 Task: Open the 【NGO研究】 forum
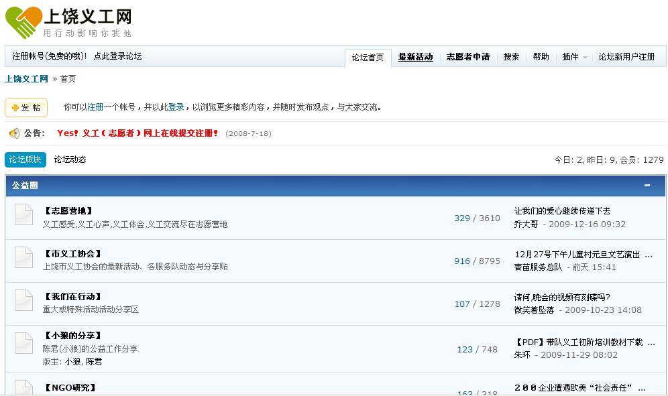pyautogui.click(x=70, y=387)
